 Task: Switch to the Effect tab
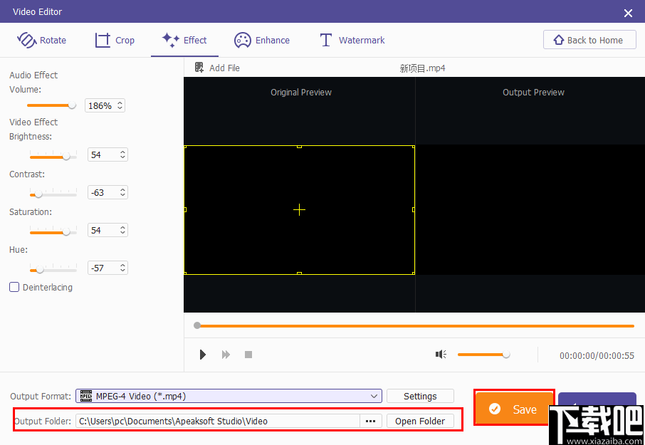[184, 40]
